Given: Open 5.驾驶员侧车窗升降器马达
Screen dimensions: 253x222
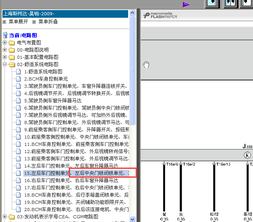Looking at the screenshot, I should [53, 101].
